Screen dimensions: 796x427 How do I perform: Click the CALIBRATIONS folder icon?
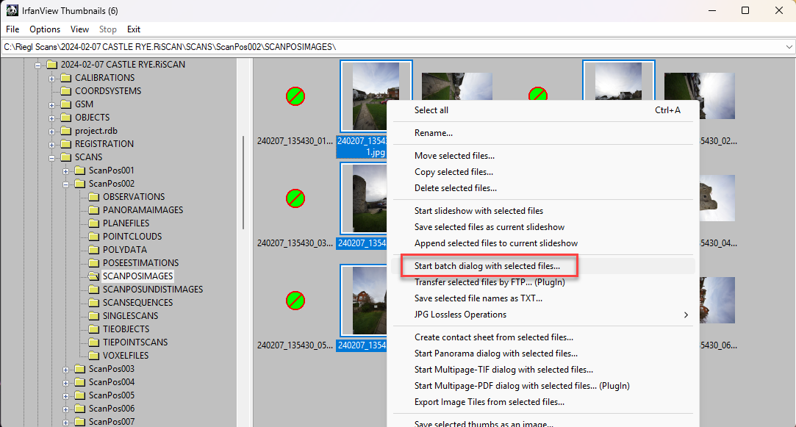click(x=65, y=78)
